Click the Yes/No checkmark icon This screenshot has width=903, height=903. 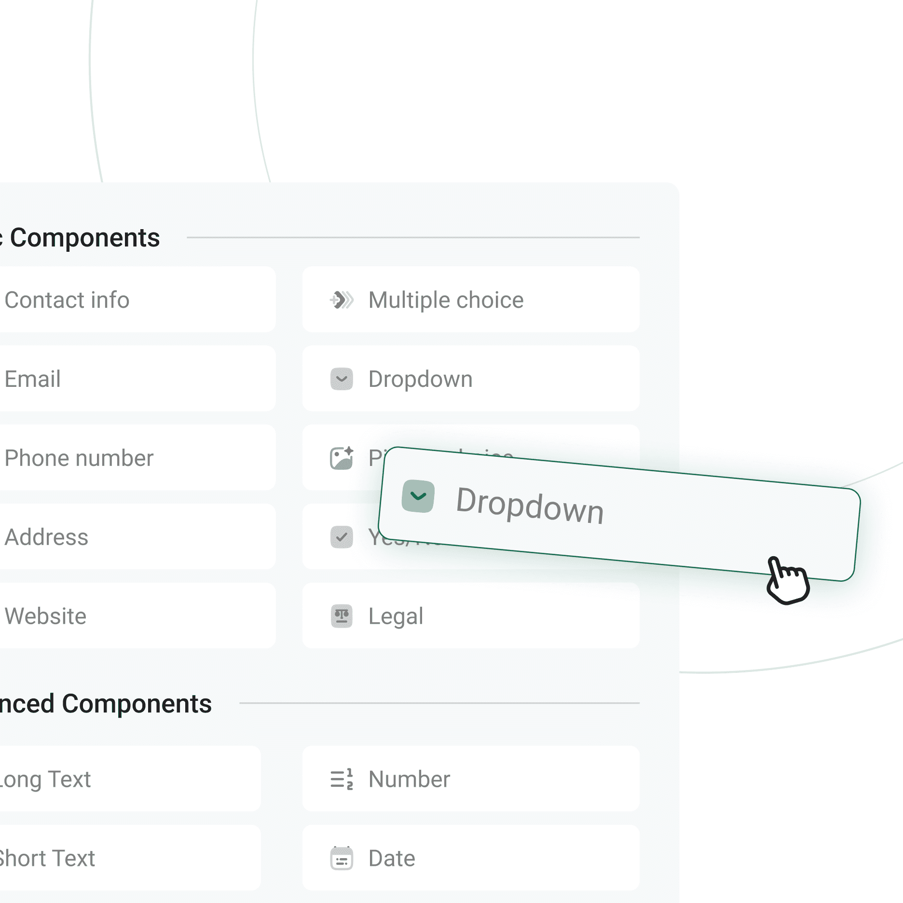pos(342,537)
